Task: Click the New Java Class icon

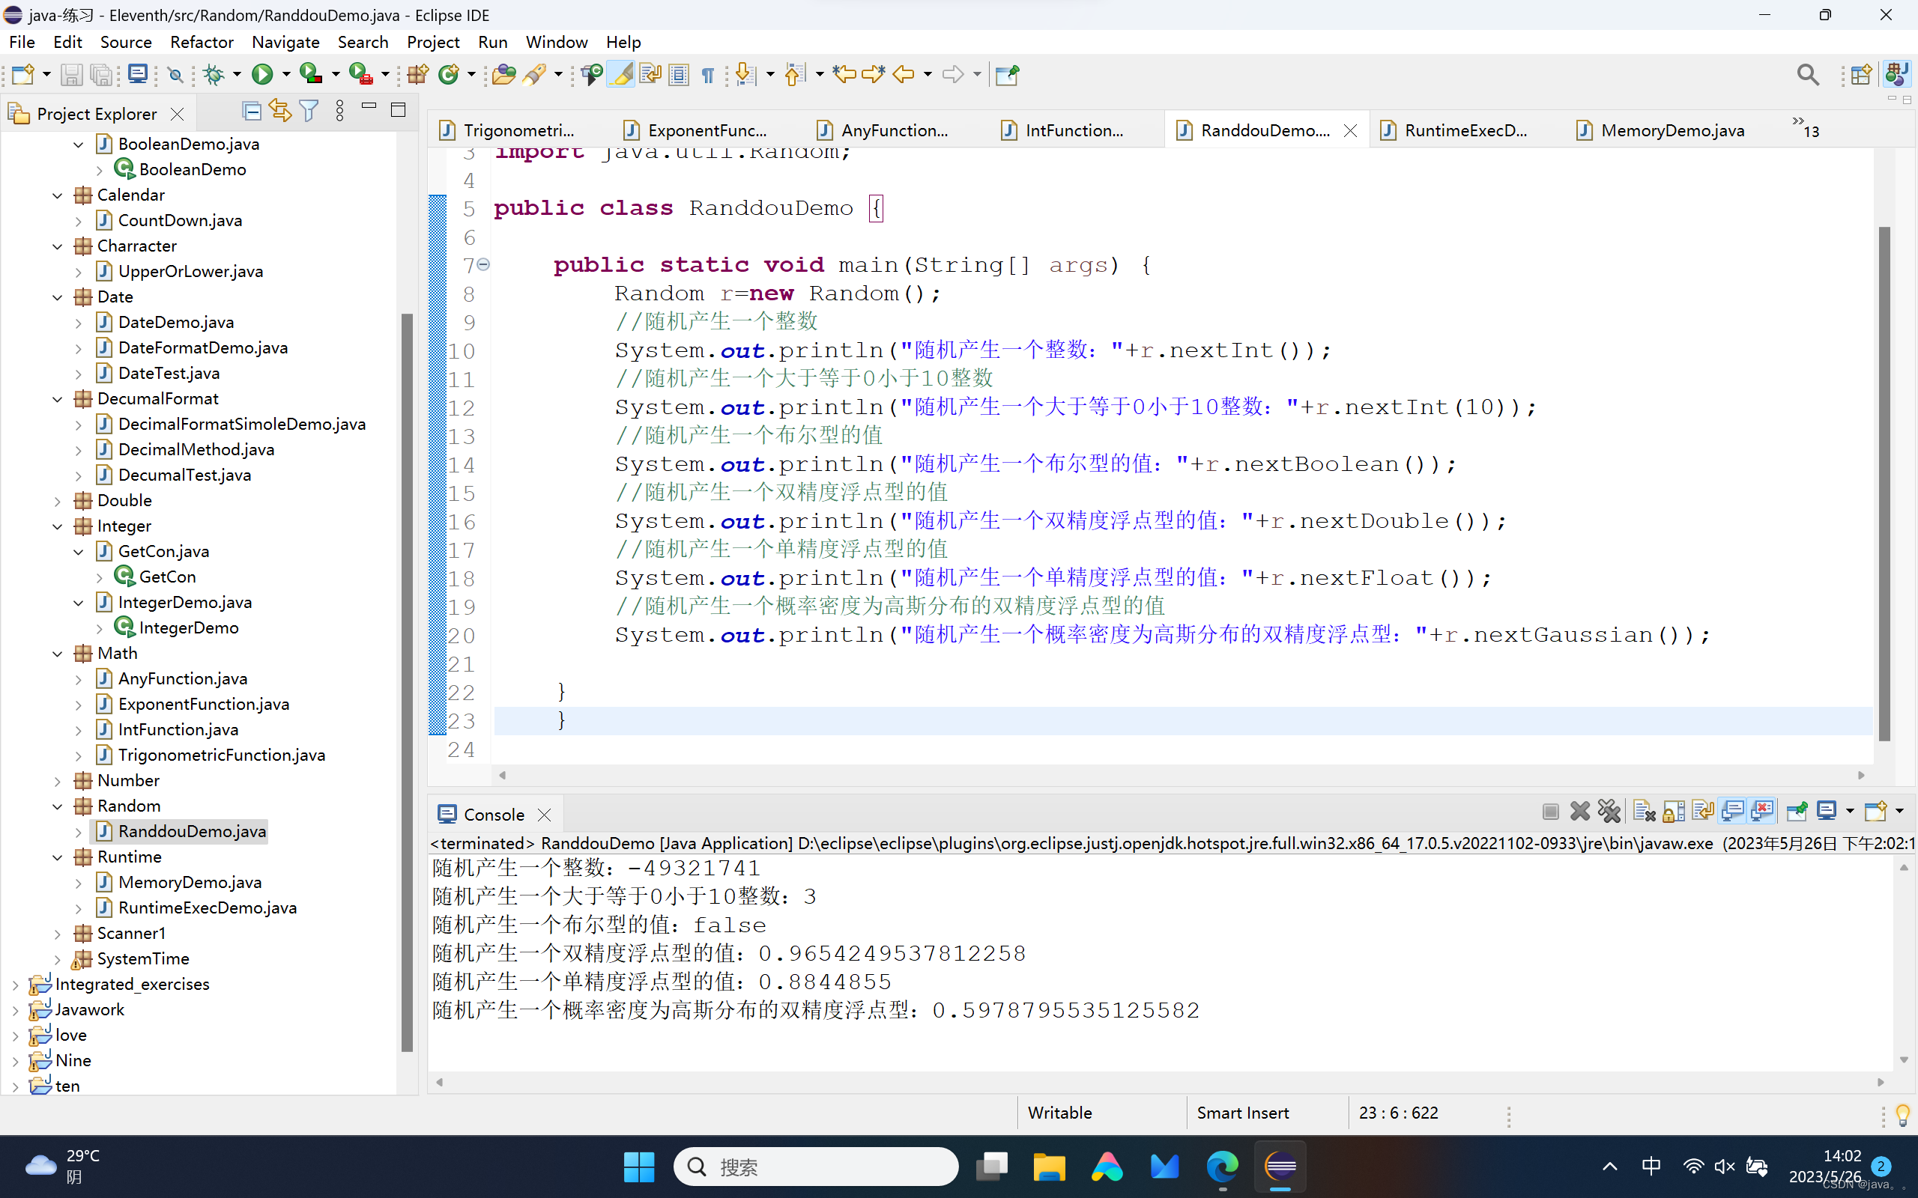Action: (x=450, y=74)
